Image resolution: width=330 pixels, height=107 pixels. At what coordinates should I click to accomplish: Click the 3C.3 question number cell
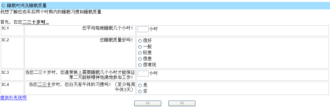[12, 75]
